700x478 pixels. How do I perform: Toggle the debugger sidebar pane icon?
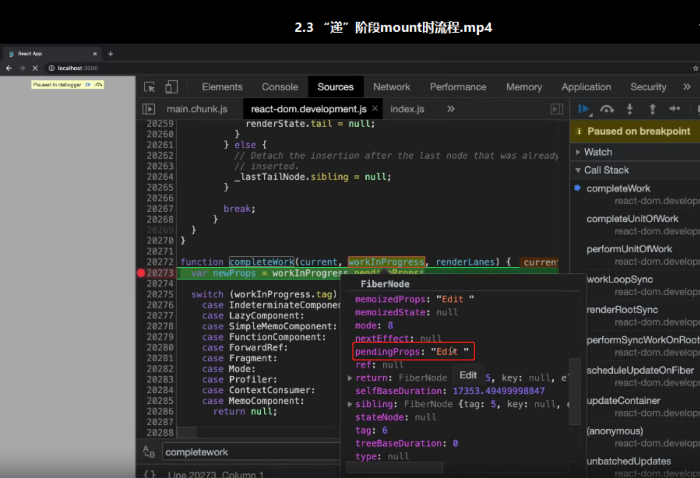(557, 109)
